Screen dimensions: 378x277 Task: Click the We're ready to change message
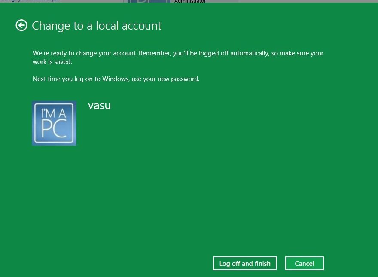point(85,53)
